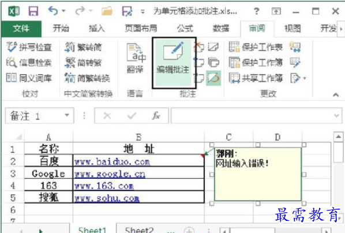Toggle the show all comments icon
Image resolution: width=345 pixels, height=233 pixels.
[213, 62]
